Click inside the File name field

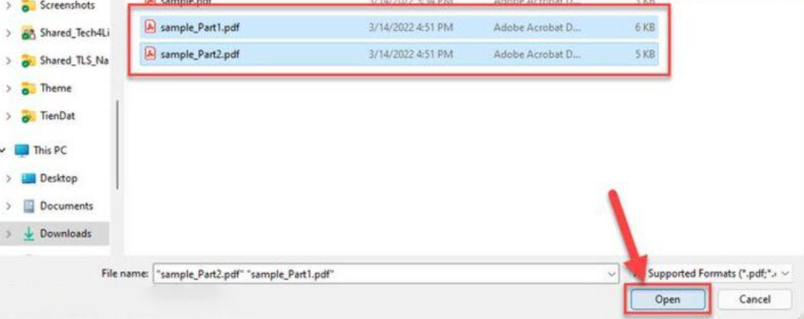(386, 274)
